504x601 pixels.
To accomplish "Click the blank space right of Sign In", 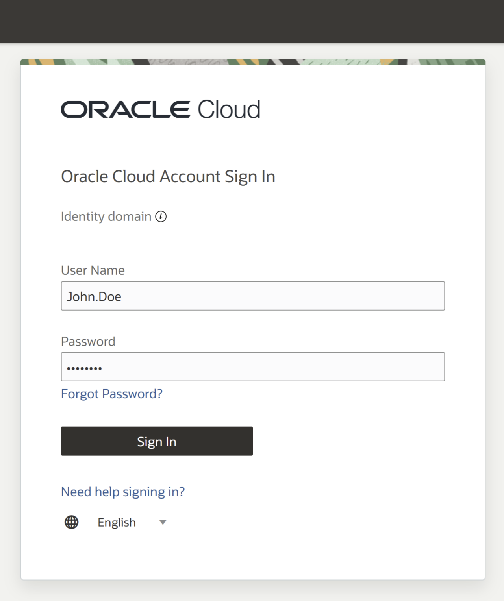I will 354,441.
